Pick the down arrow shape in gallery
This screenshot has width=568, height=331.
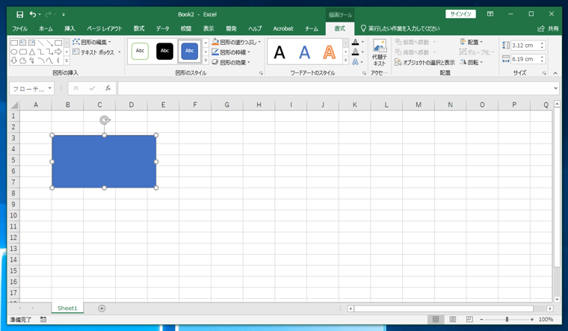click(x=13, y=61)
